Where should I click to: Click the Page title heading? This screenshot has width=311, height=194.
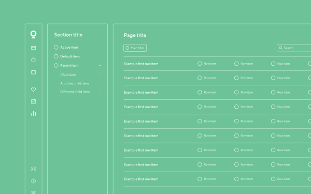135,35
